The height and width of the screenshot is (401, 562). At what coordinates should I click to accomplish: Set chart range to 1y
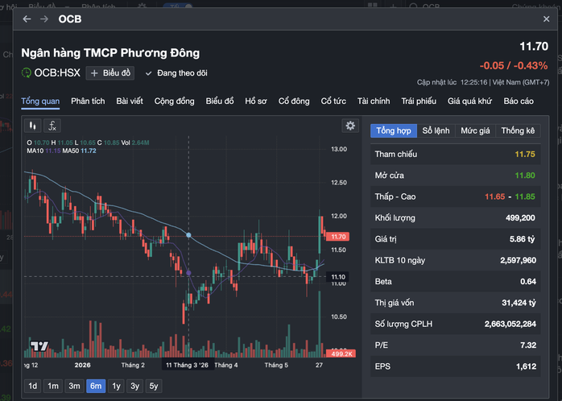point(116,386)
